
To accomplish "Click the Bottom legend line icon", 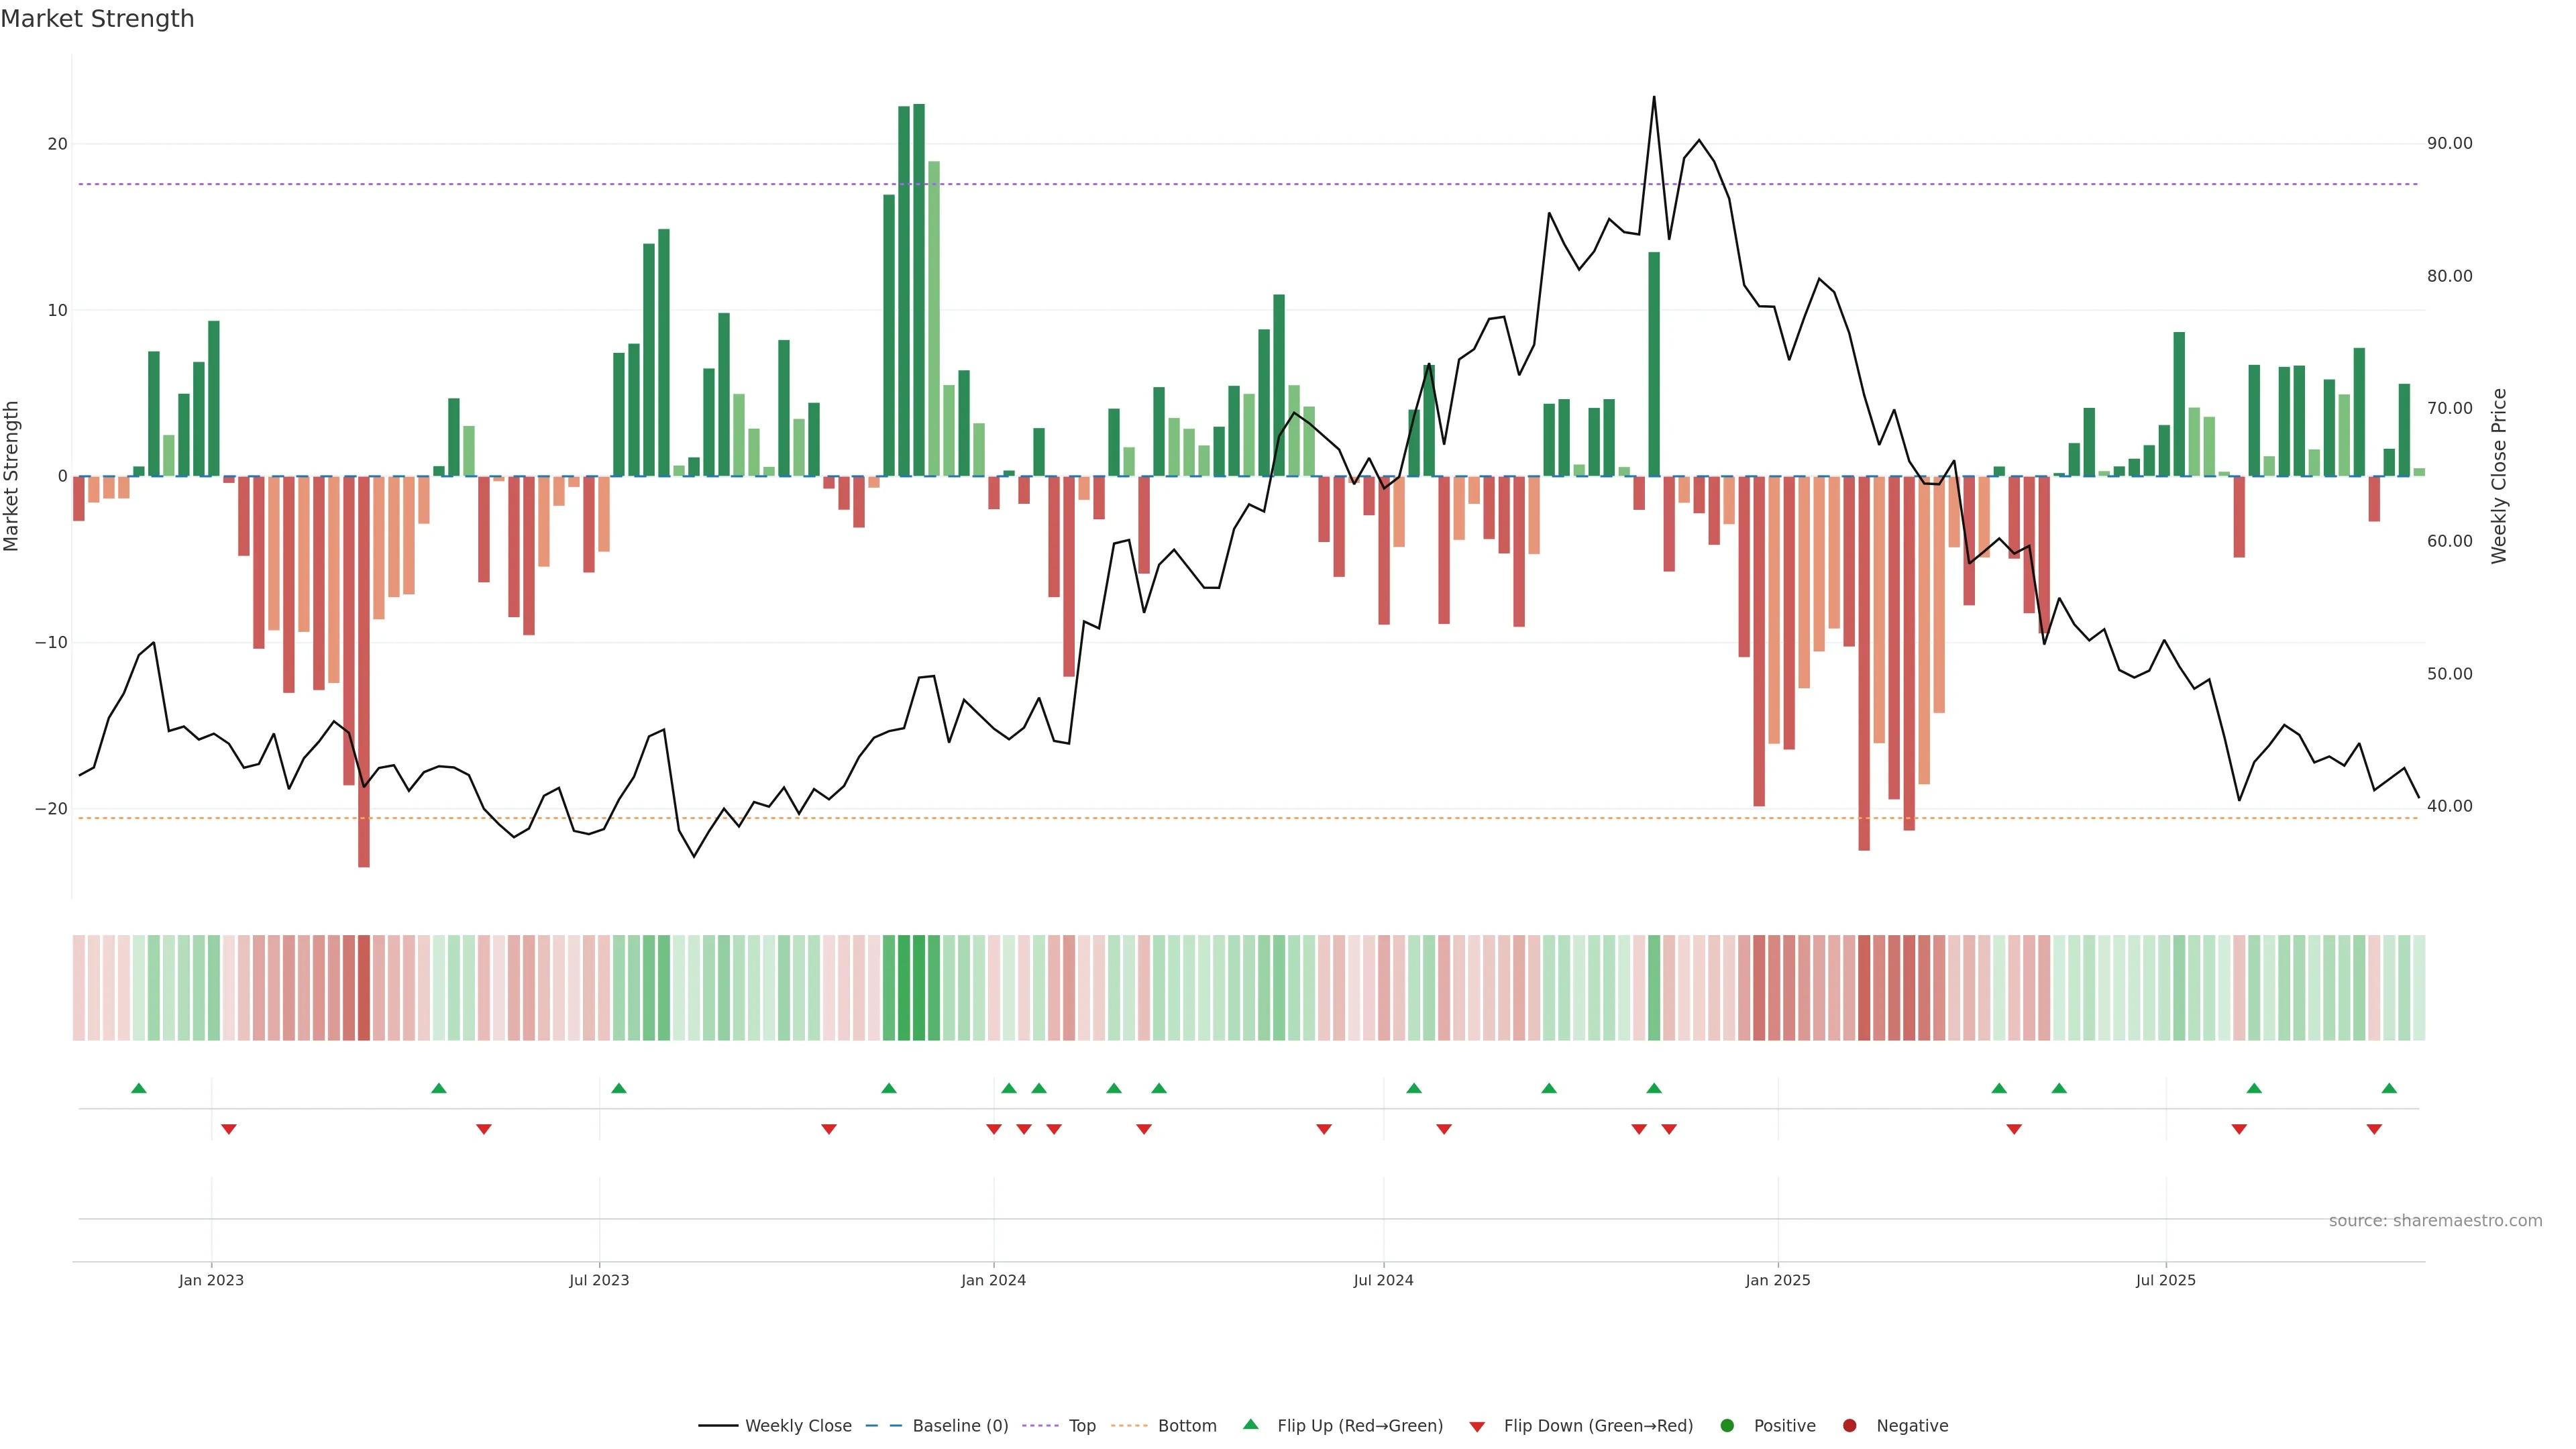I will (1129, 1425).
